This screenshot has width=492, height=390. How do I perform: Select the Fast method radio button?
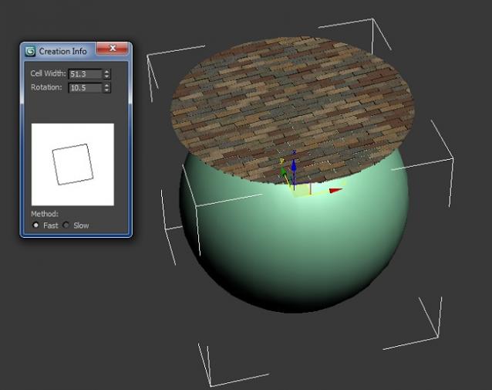coord(36,226)
